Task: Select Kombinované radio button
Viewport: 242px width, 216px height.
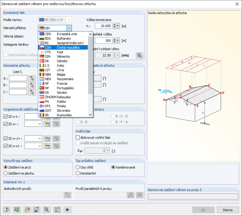Action: pyautogui.click(x=113, y=167)
